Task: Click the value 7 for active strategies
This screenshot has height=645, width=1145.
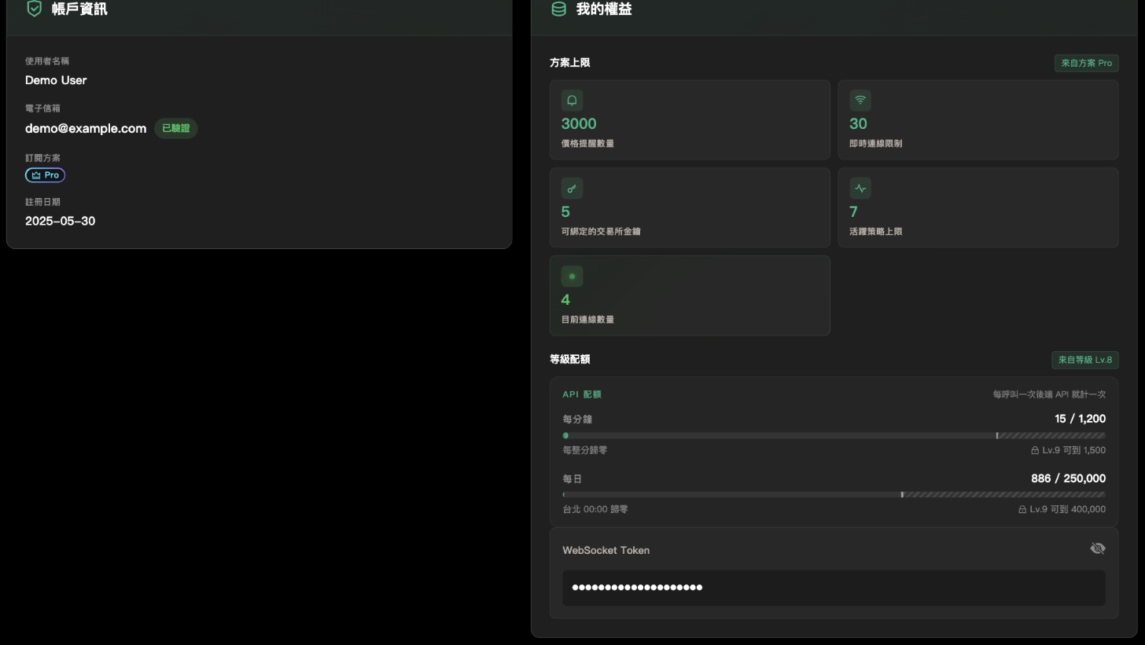Action: point(854,211)
